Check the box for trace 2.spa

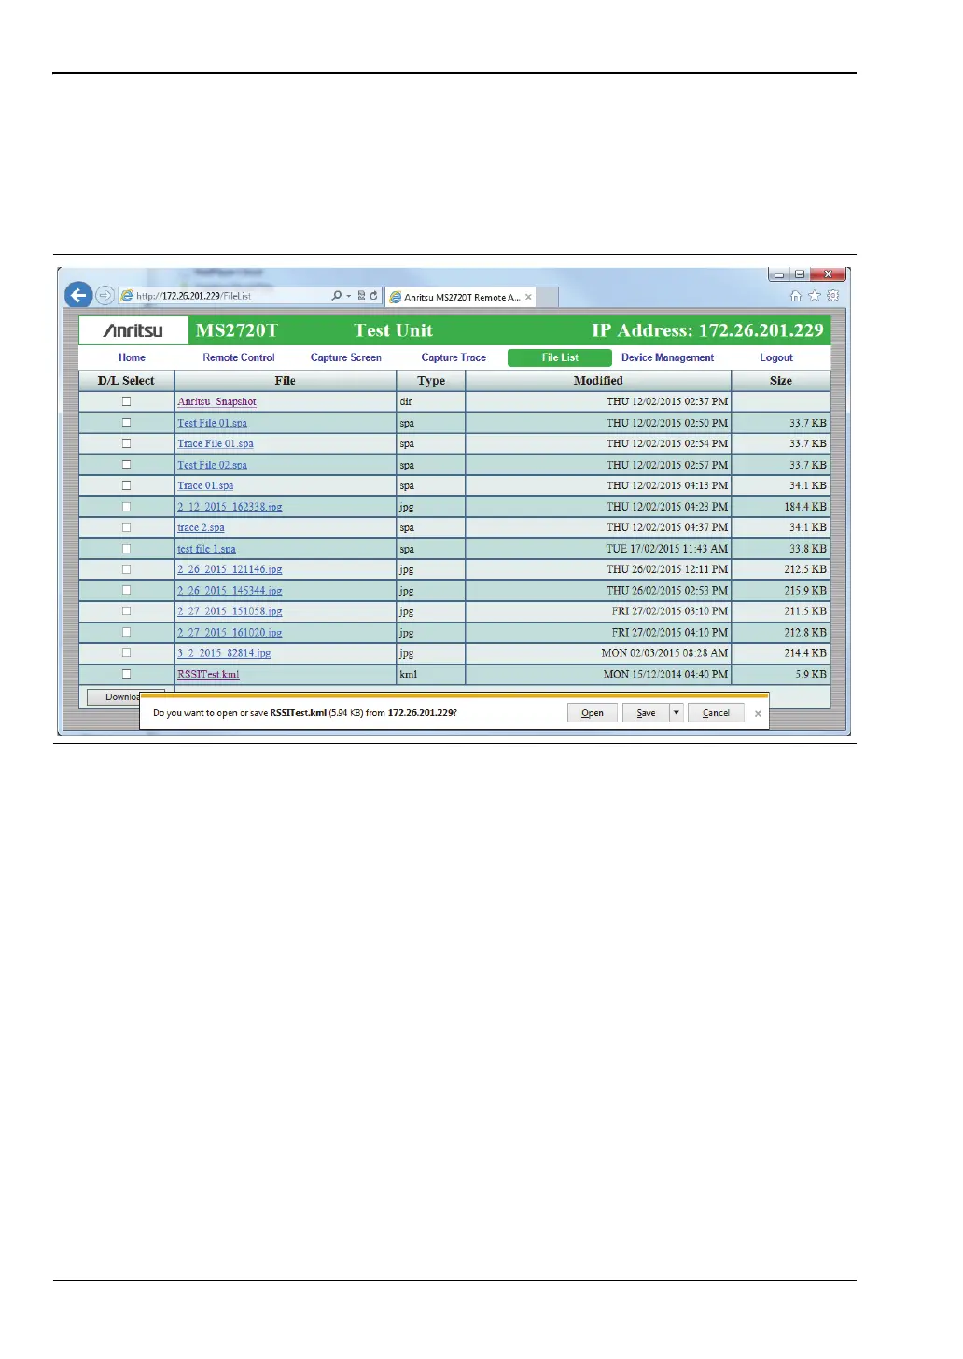tap(126, 527)
